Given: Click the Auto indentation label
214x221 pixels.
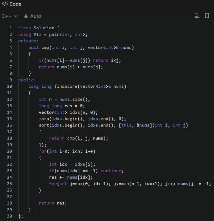Looking at the screenshot, I should (x=36, y=16).
